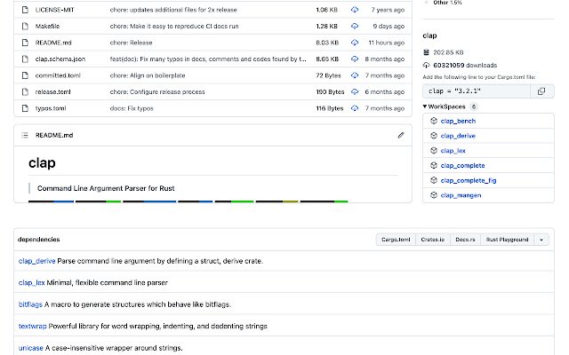The image size is (569, 355).
Task: Download LICENSE-MIT via cloud icon
Action: coord(355,10)
